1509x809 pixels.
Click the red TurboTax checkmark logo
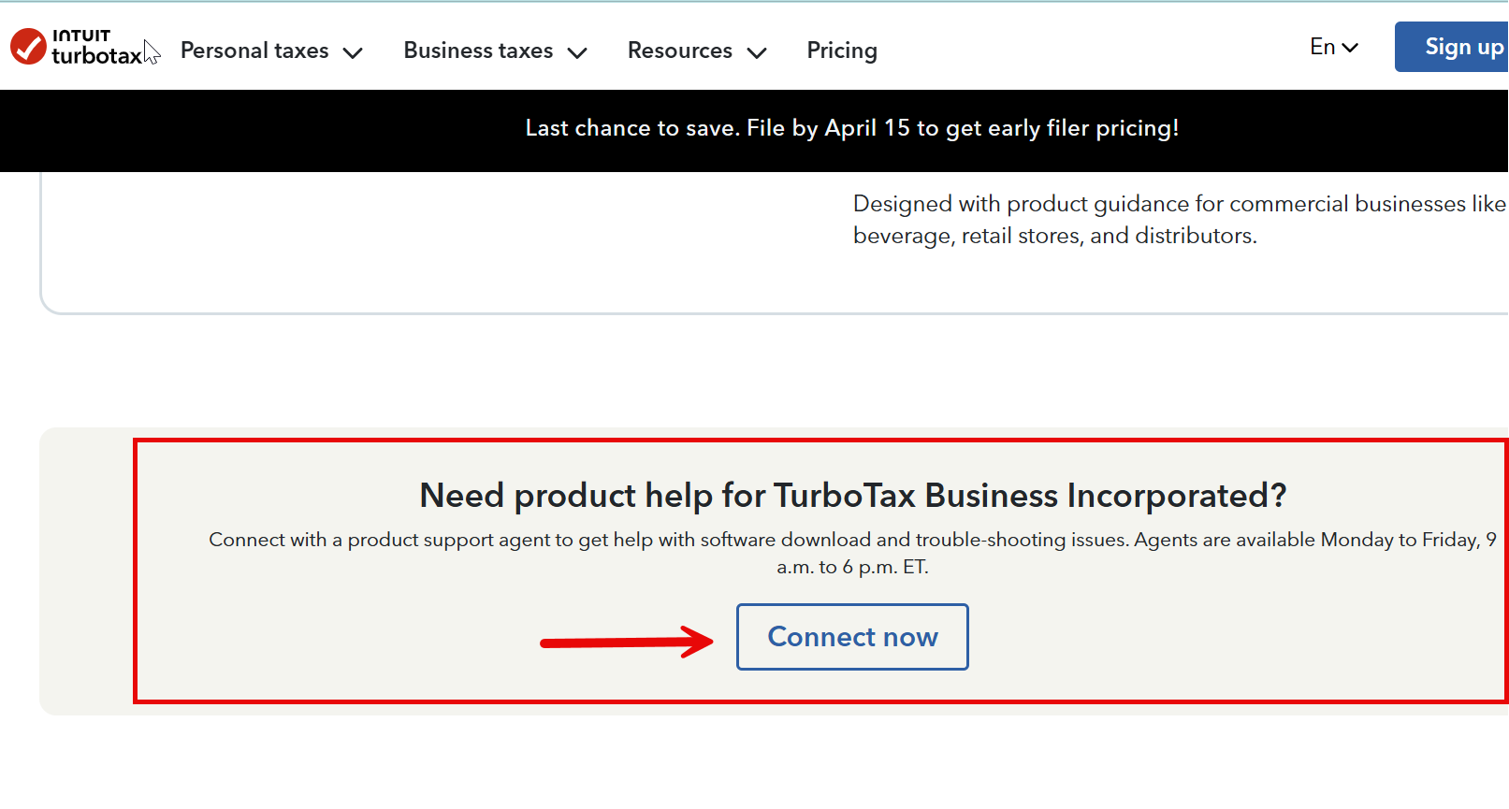click(28, 46)
